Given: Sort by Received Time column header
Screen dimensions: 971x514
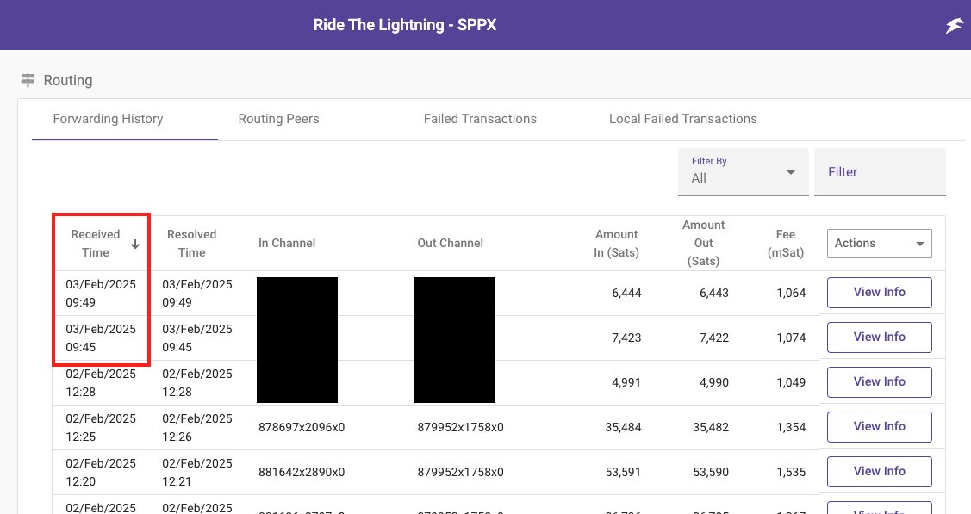Looking at the screenshot, I should pyautogui.click(x=96, y=243).
